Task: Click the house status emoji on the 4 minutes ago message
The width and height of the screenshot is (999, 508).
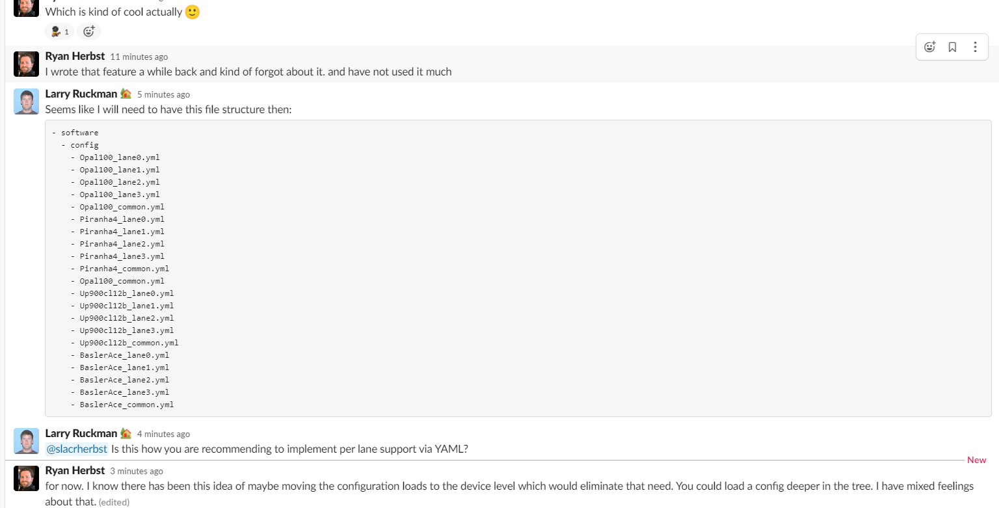Action: [x=126, y=434]
